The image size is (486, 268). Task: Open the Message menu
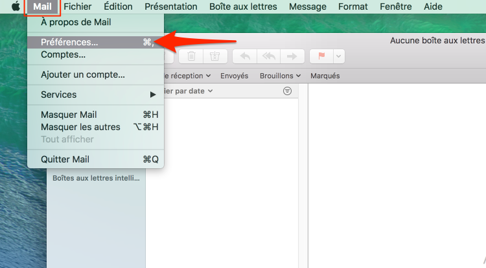click(x=307, y=6)
